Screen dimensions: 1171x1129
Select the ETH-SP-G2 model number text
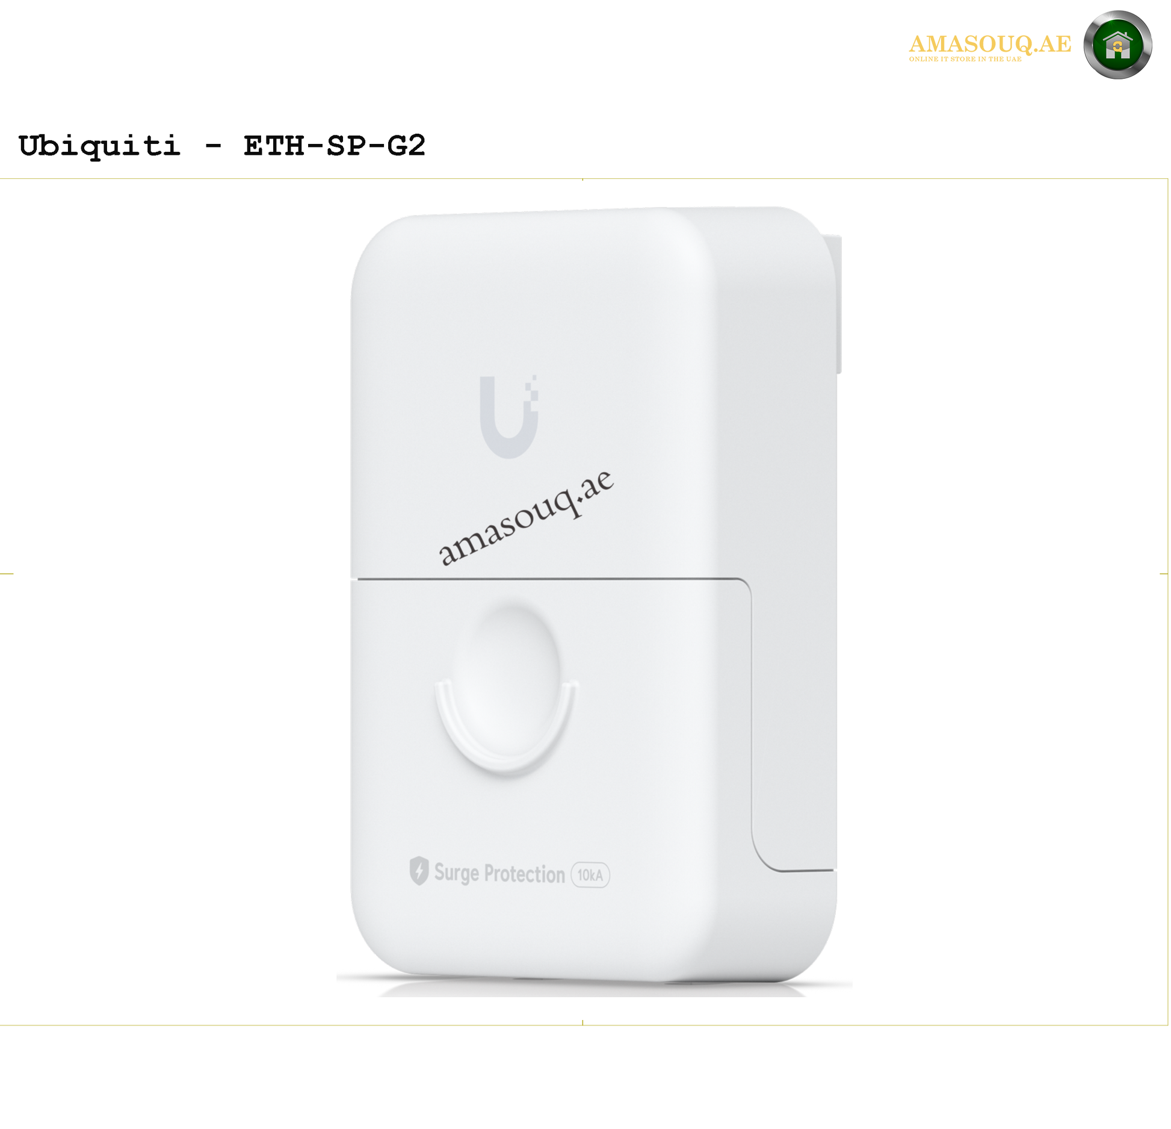(x=334, y=146)
